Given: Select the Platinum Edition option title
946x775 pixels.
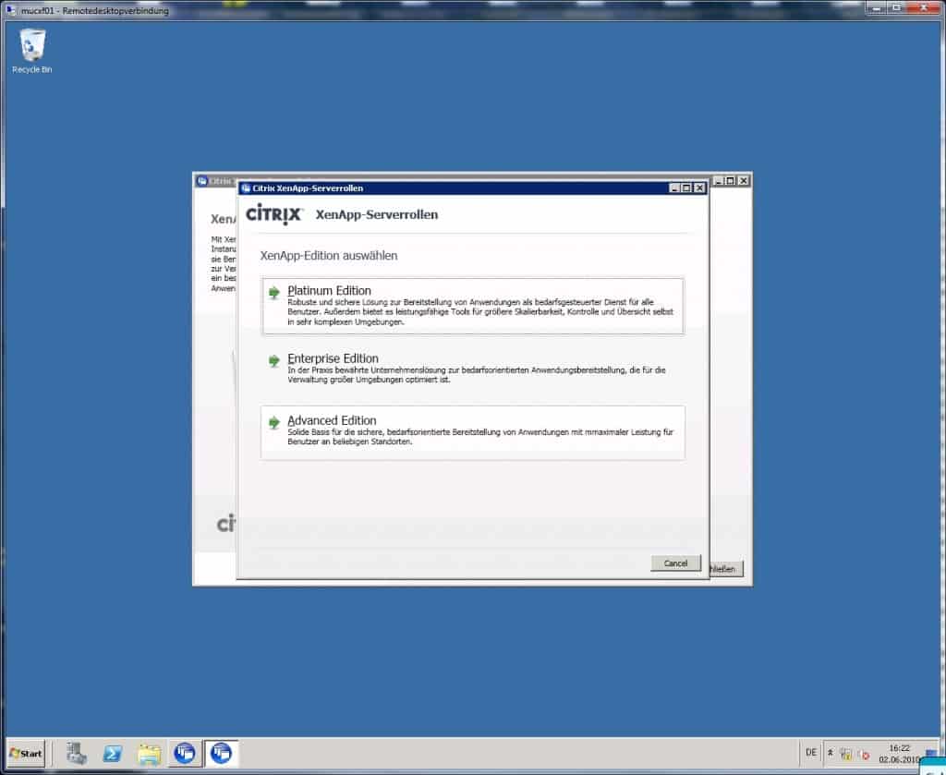Looking at the screenshot, I should pyautogui.click(x=329, y=291).
